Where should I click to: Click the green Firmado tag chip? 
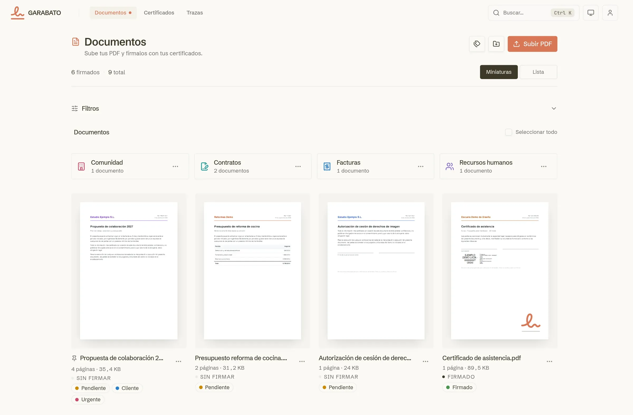(x=459, y=387)
